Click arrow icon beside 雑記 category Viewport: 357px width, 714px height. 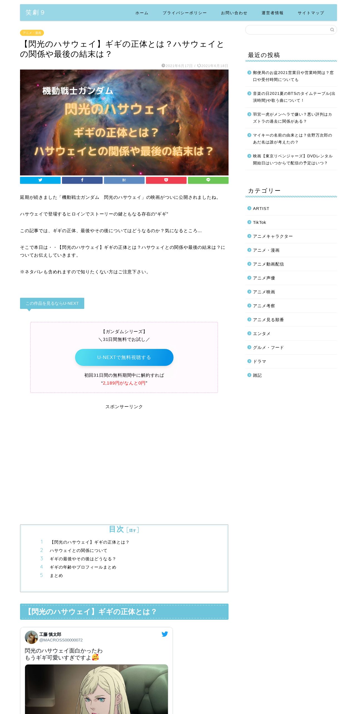click(x=249, y=375)
